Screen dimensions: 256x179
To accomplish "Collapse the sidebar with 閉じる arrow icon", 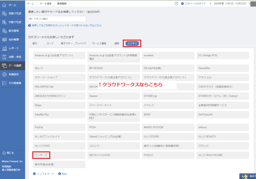I will point(4,153).
